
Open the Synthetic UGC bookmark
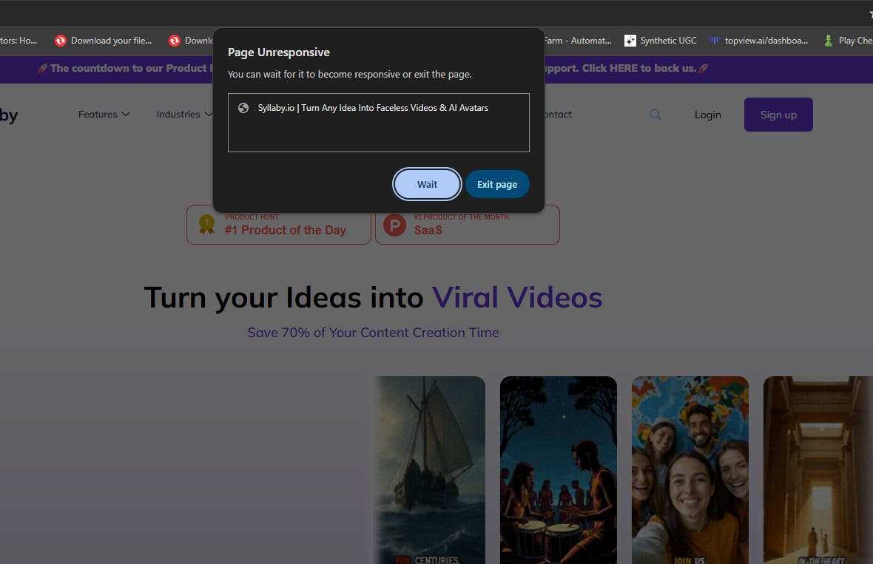(x=661, y=41)
